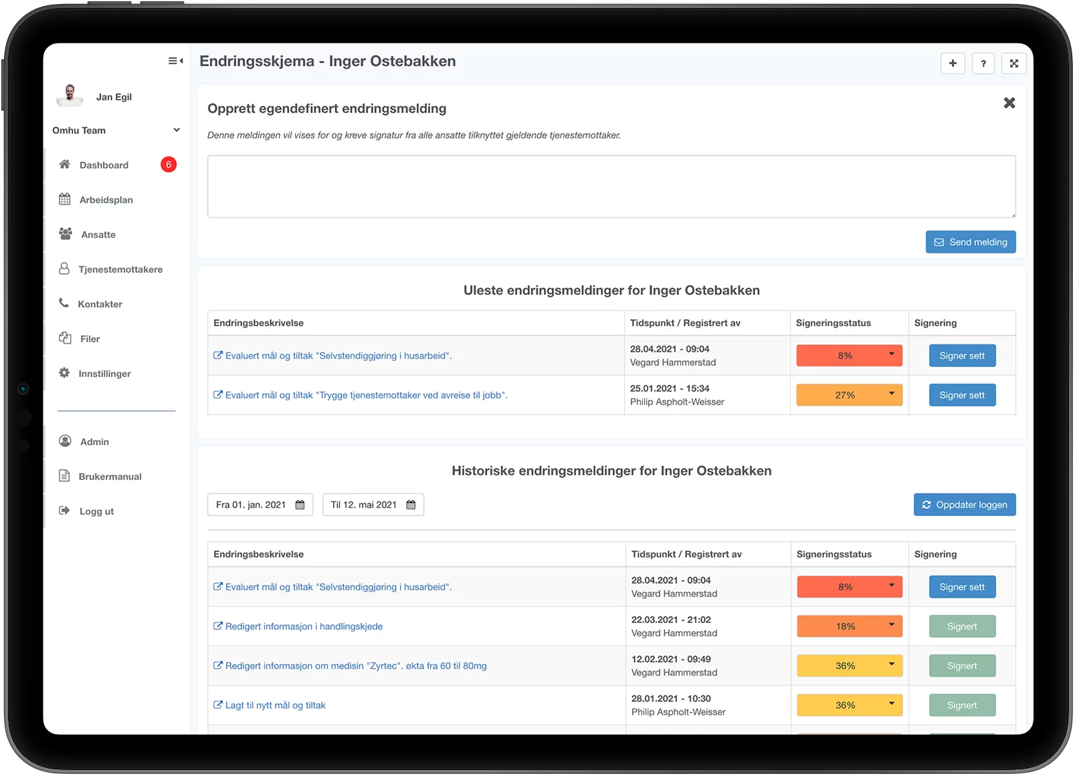This screenshot has width=1075, height=776.
Task: Toggle fullscreen with the expand icon
Action: [x=1013, y=63]
